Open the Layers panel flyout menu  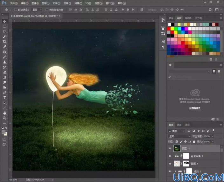(221, 125)
